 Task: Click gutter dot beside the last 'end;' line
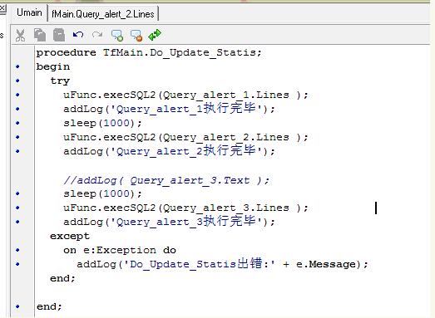point(18,306)
